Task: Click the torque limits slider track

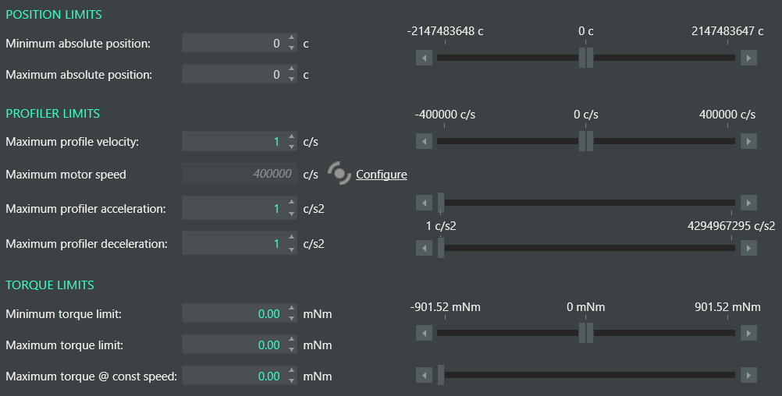Action: 586,333
